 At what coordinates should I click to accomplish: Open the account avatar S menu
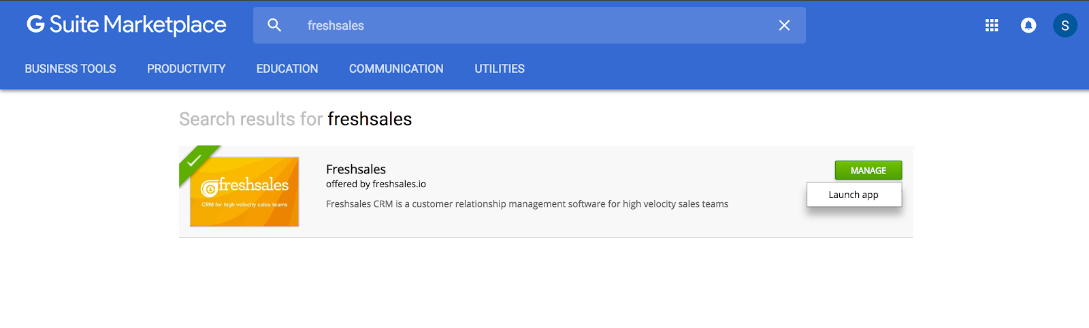pyautogui.click(x=1064, y=25)
